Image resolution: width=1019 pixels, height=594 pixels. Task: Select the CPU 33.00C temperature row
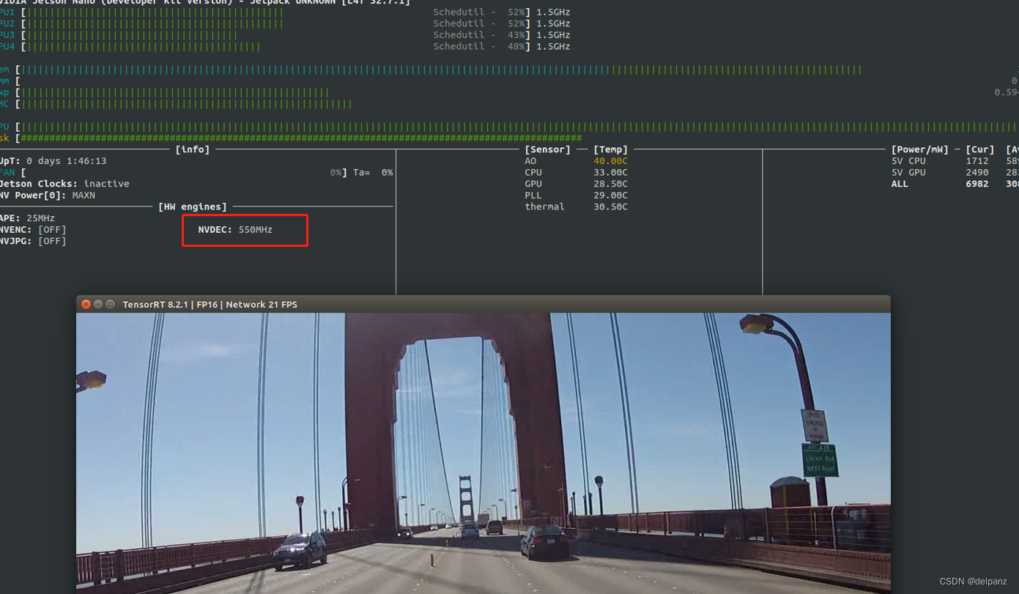(576, 173)
